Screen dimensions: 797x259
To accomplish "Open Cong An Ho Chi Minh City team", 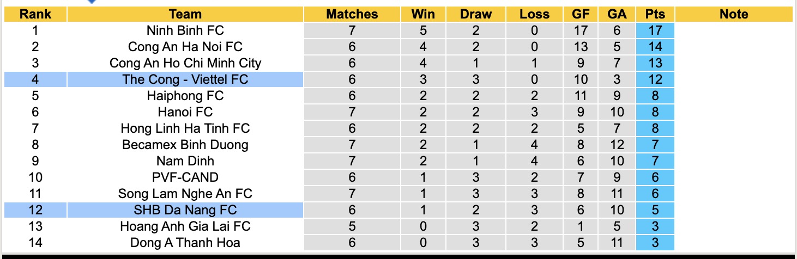I will pos(185,63).
